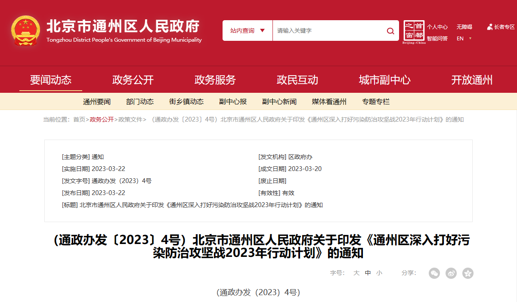This screenshot has width=517, height=302.
Task: Share the article via Weibo icon
Action: click(x=451, y=273)
